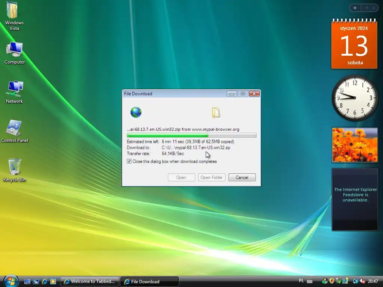Click the globe icon in File Download dialog
The image size is (383, 287).
coord(136,112)
